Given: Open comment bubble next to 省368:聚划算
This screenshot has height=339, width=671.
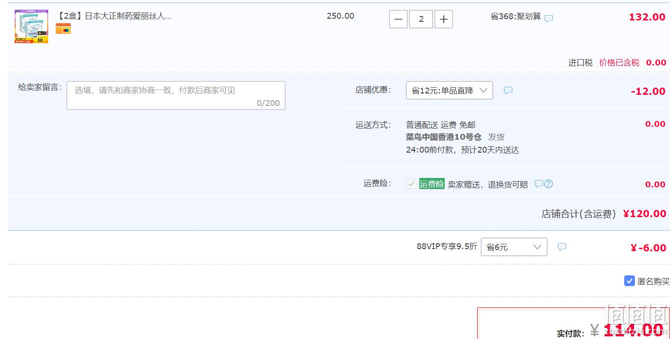Looking at the screenshot, I should [549, 19].
